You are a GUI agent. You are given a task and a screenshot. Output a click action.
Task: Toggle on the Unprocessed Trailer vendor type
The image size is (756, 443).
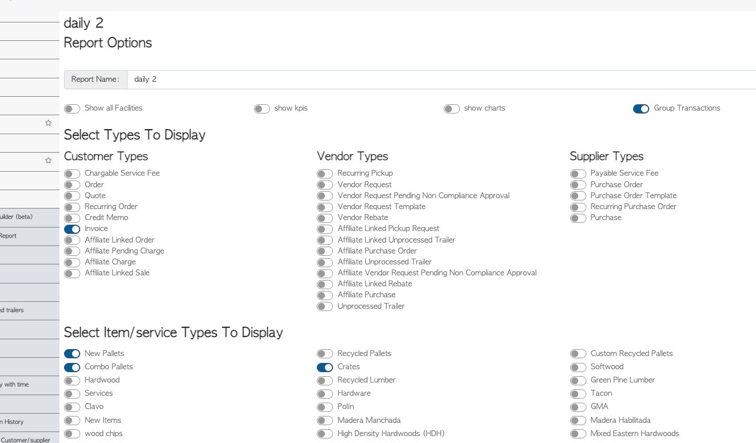[x=325, y=306]
